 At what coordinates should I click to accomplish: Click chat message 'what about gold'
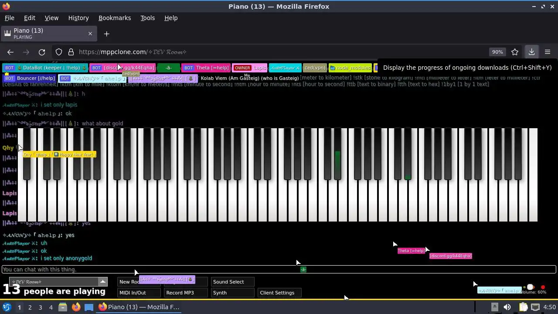[102, 123]
